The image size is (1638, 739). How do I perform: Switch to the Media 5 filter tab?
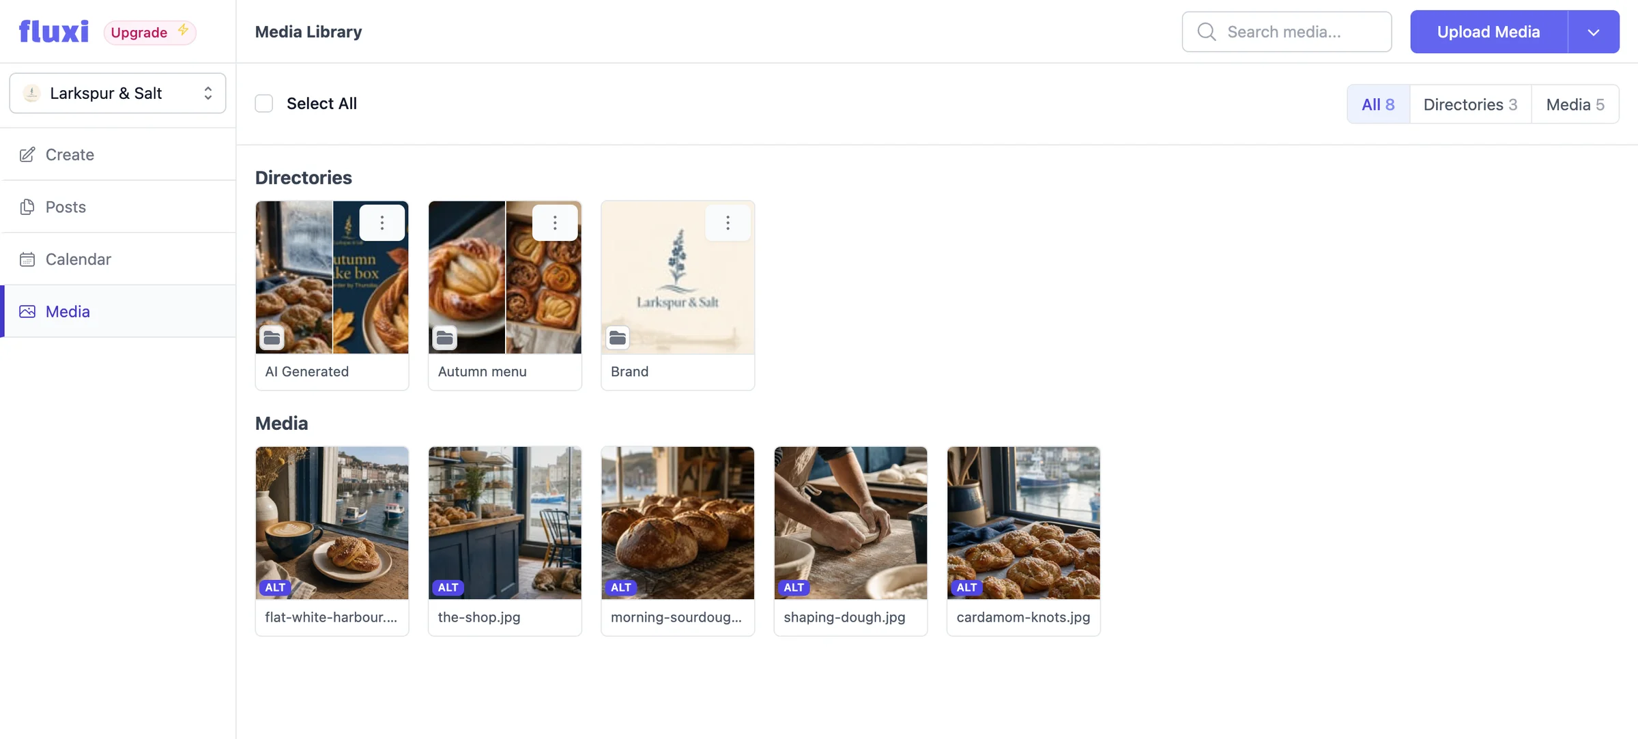1575,104
